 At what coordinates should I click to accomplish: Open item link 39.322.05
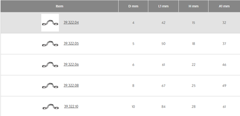(71, 44)
